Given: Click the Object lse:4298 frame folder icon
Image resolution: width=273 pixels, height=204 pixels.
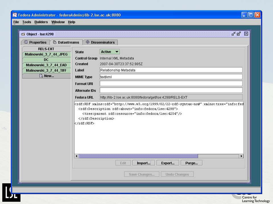Looking at the screenshot, I should coord(23,34).
